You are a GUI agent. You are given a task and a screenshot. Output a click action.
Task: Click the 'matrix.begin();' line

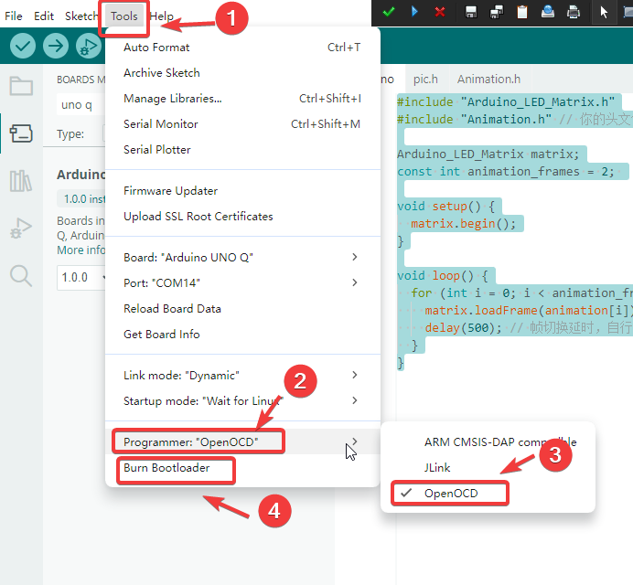coord(463,224)
